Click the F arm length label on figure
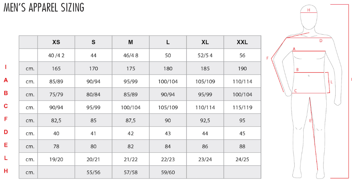The width and height of the screenshot is (352, 180). pos(267,58)
